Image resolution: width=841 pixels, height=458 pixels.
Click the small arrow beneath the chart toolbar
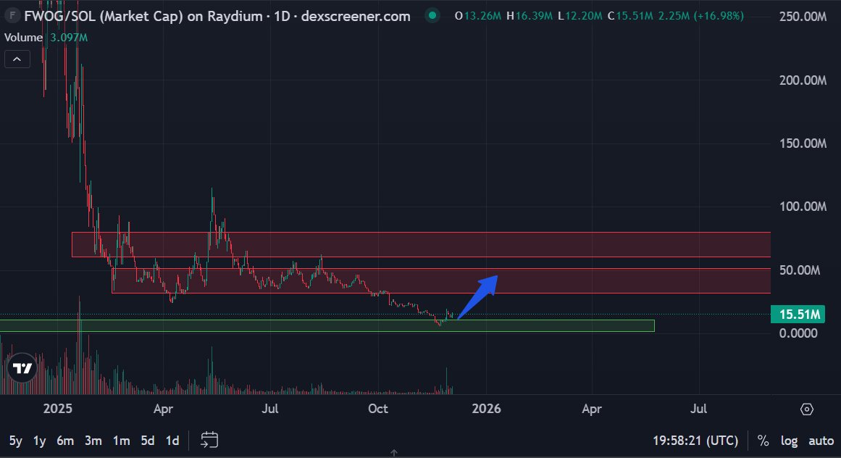(393, 453)
